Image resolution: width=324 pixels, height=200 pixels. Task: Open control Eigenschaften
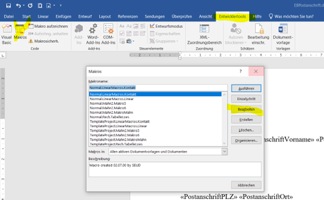point(165,34)
